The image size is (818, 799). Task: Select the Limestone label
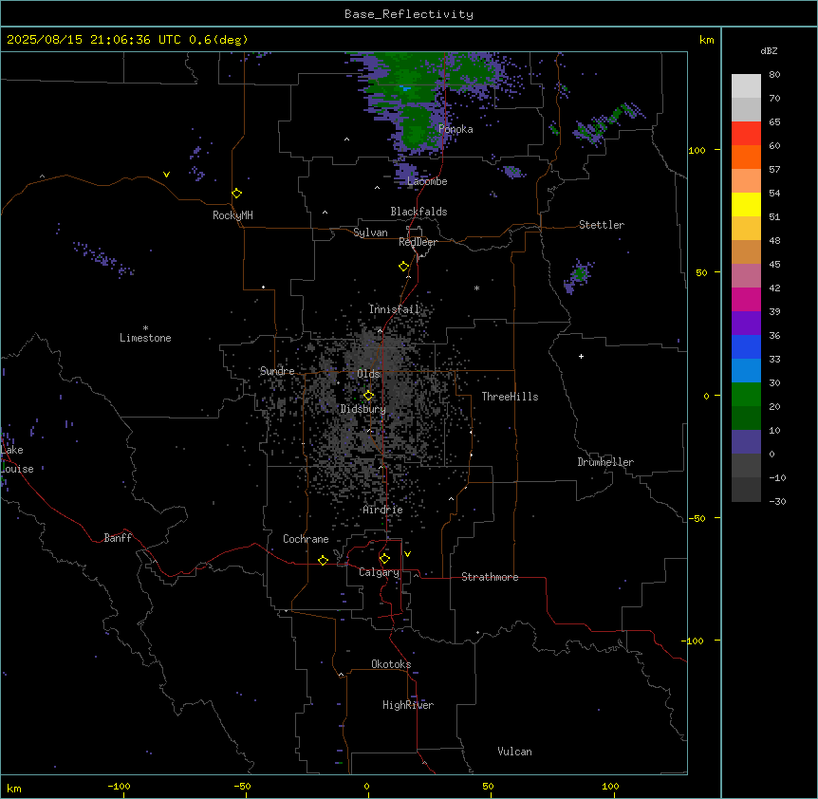145,338
